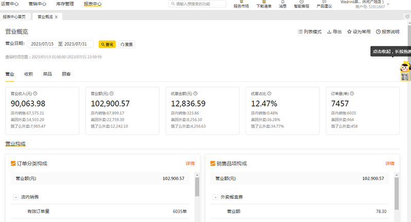This screenshot has height=222, width=411.
Task: Click the help icon beside 营业收入(元)
Action: click(x=35, y=93)
